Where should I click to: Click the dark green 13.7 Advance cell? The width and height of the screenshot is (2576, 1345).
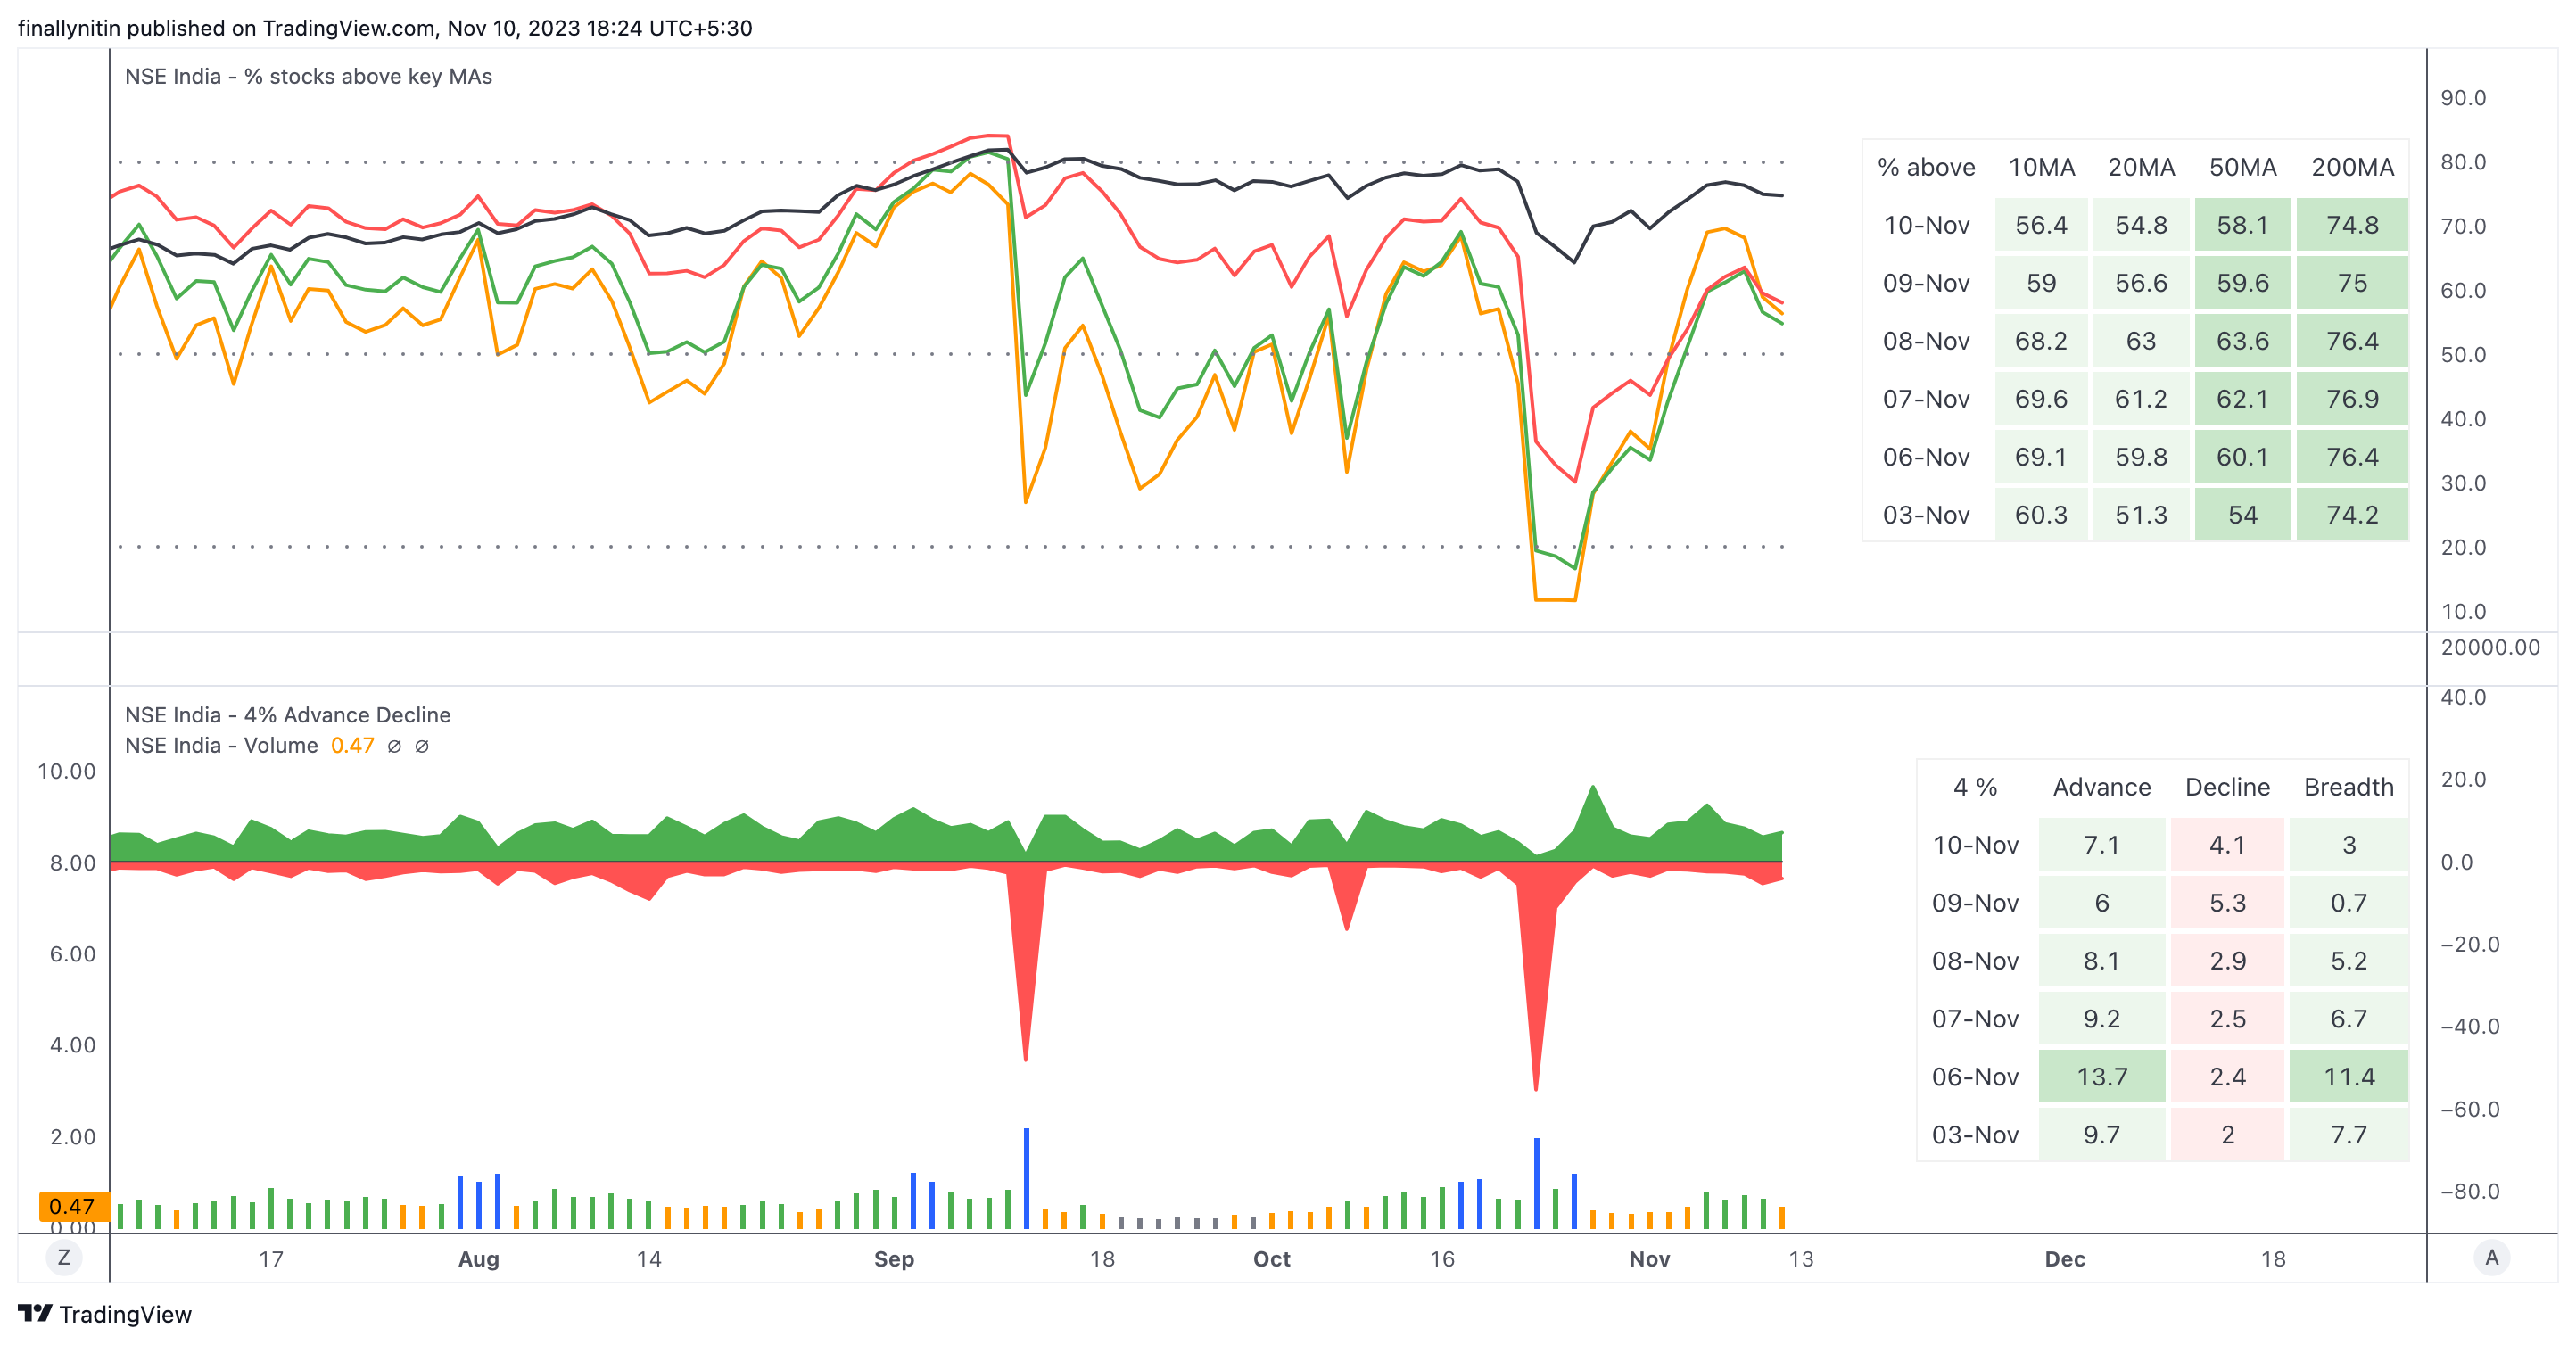click(x=2101, y=1077)
